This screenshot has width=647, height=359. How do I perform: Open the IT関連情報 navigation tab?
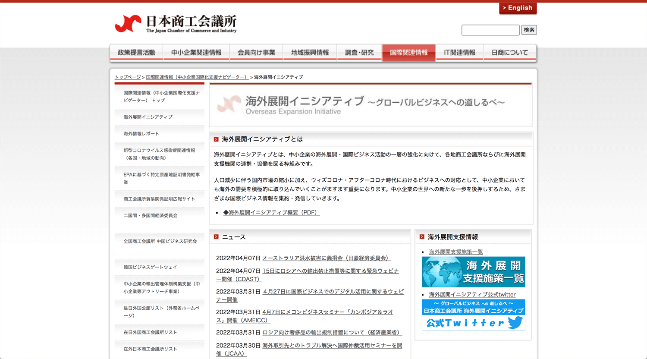pyautogui.click(x=459, y=53)
